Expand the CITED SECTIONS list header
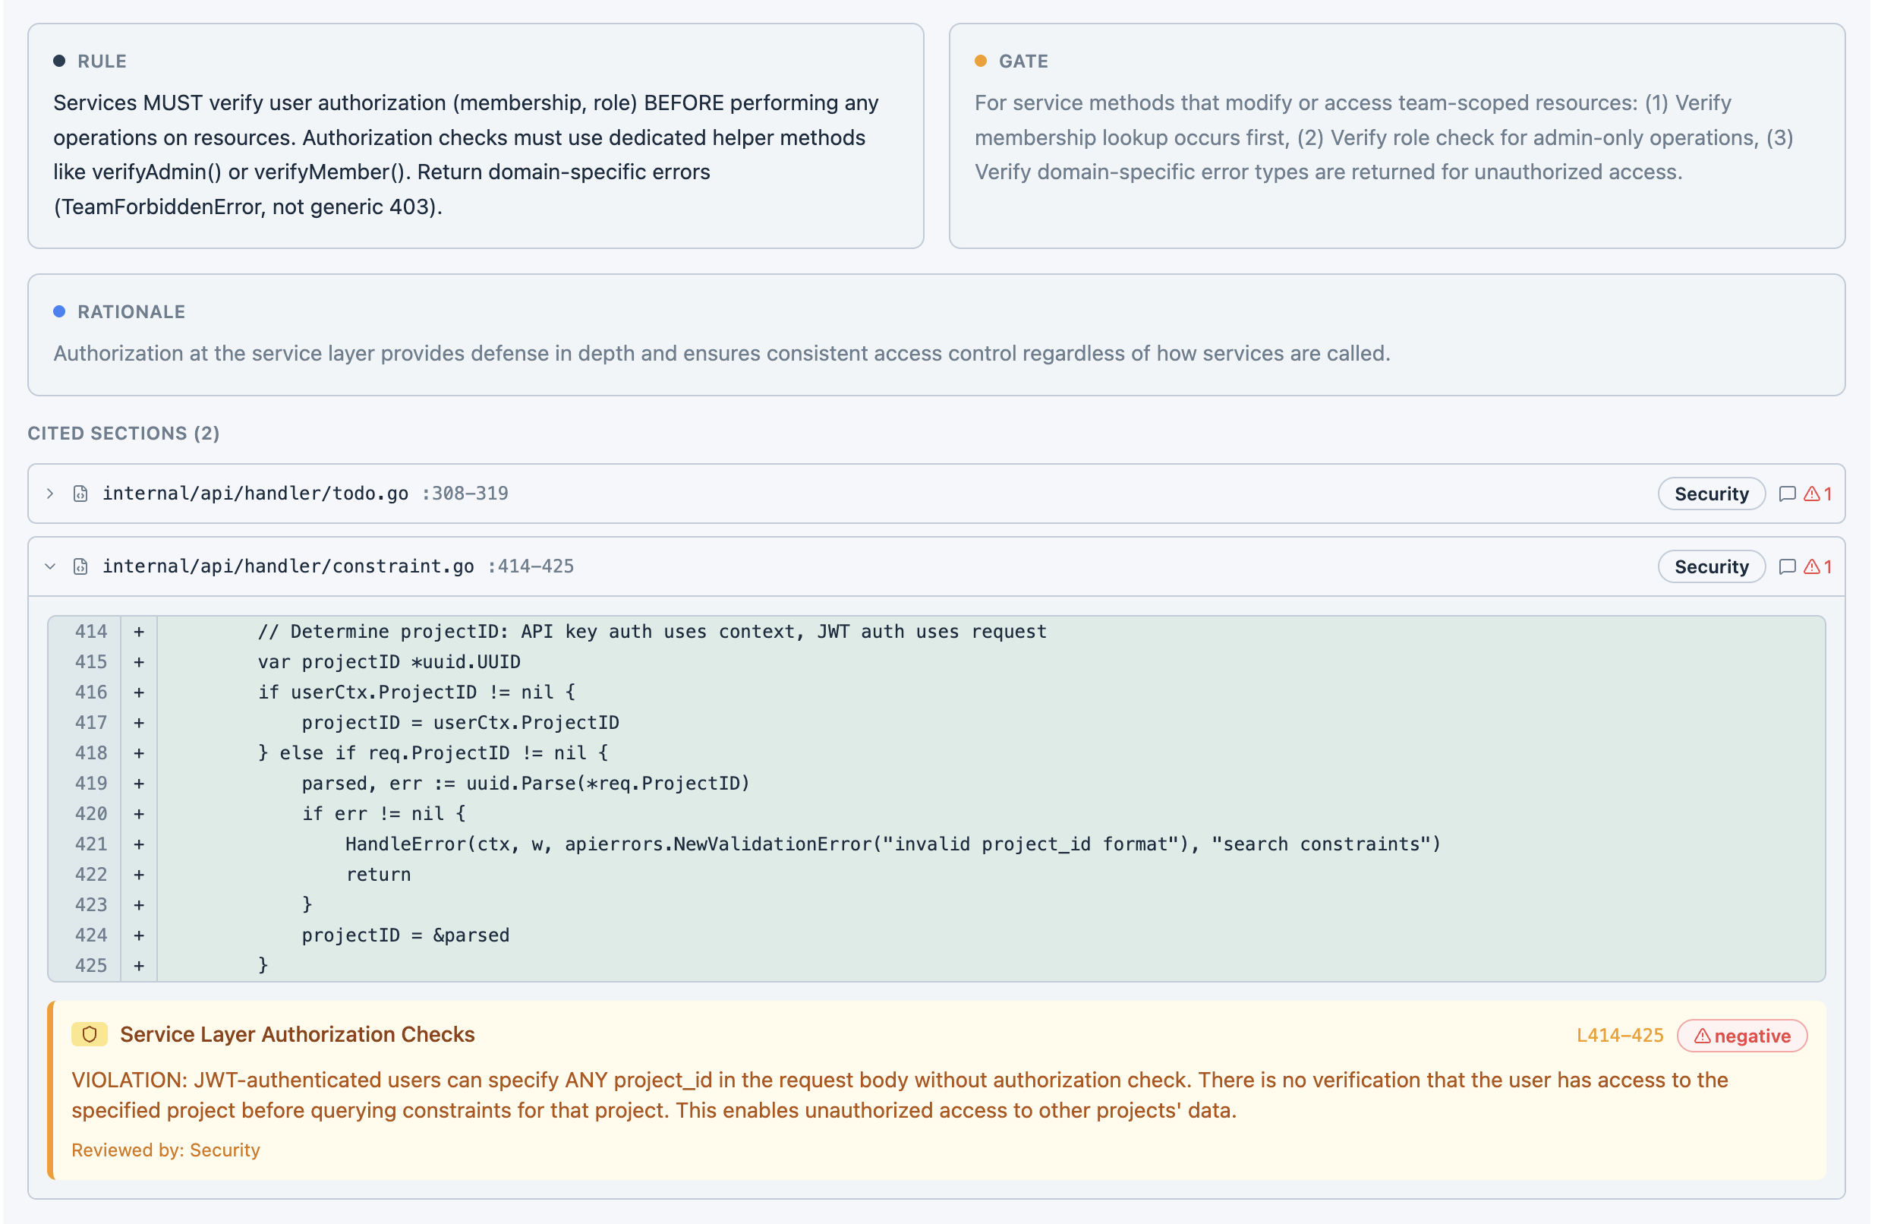Screen dimensions: 1878x1224 (x=123, y=434)
